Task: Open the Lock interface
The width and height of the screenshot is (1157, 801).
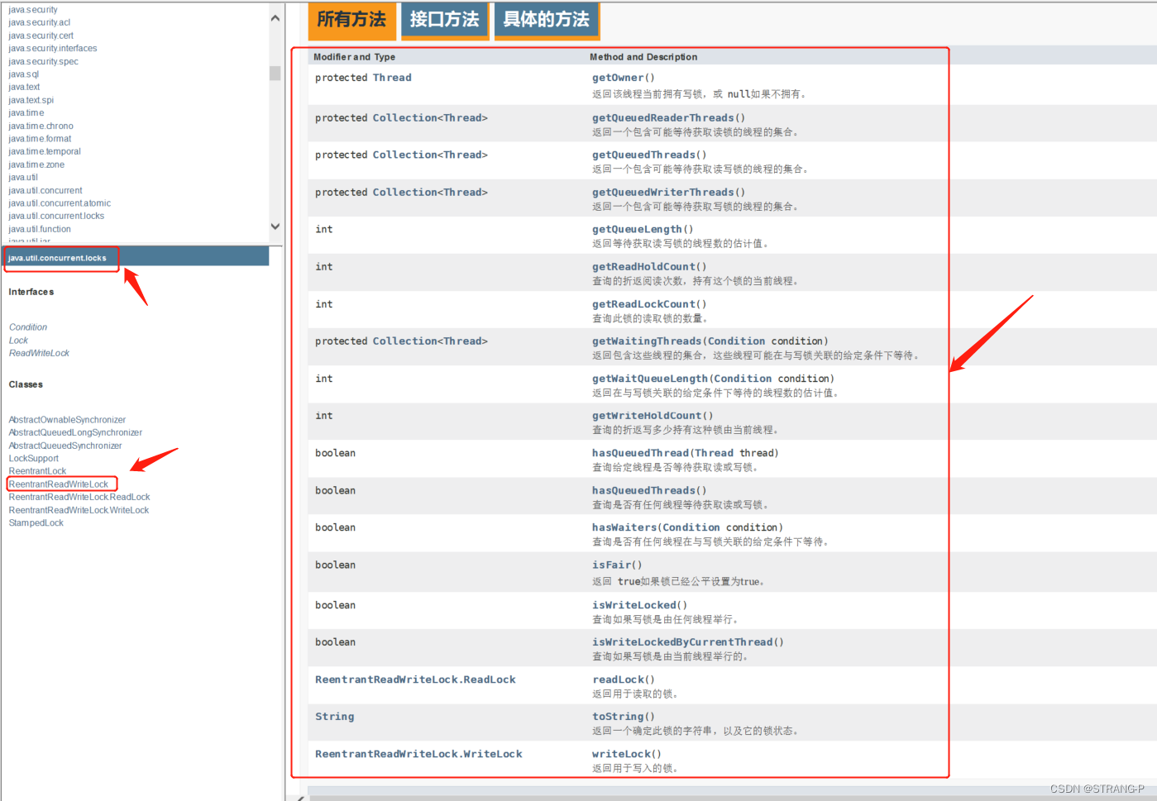Action: click(x=18, y=341)
